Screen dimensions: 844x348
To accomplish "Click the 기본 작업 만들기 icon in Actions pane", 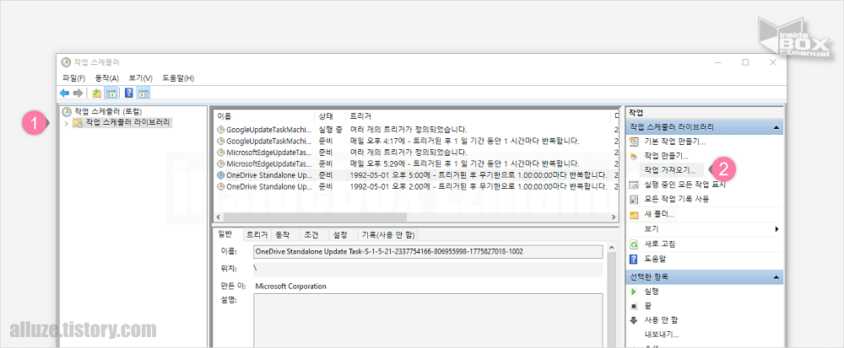I will click(634, 142).
